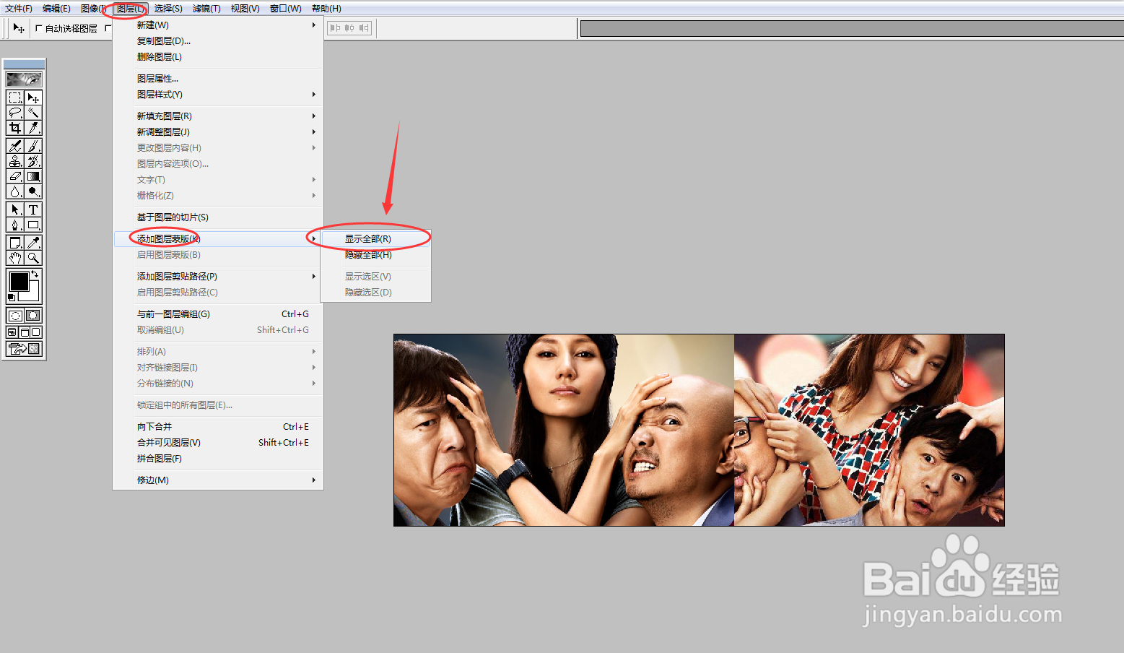
Task: Expand the 图层样式(Y) submenu
Action: click(218, 95)
